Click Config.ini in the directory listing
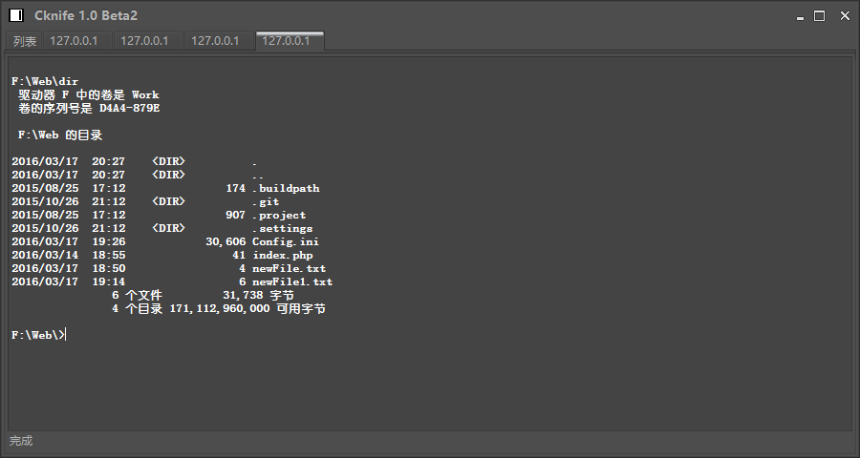860x458 pixels. pos(286,242)
